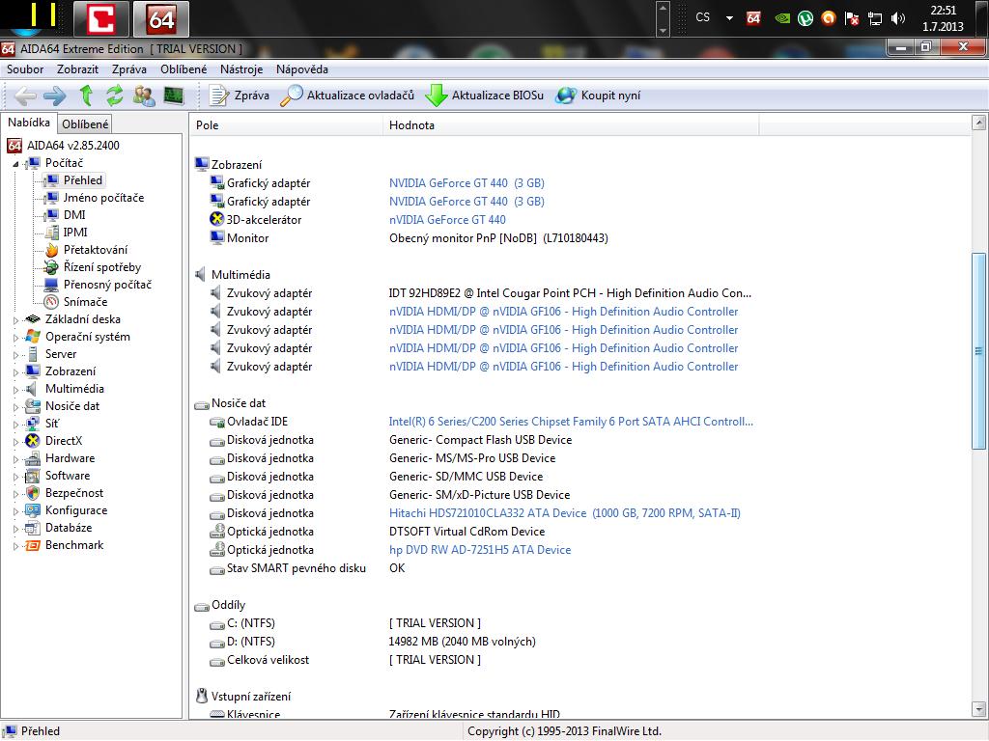
Task: Click the first NVIDIA GeForce GT 440 link
Action: (x=466, y=183)
